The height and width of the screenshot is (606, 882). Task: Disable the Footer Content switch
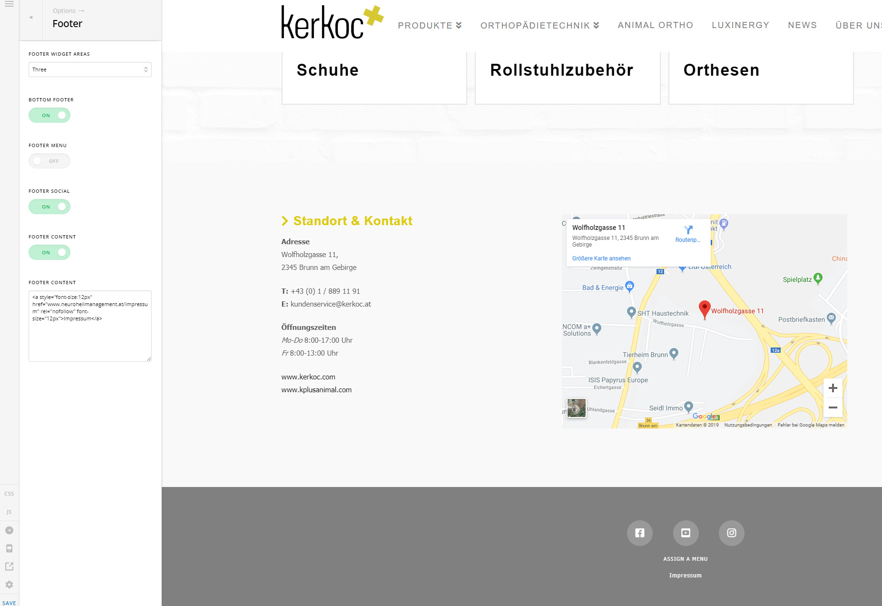pos(49,252)
